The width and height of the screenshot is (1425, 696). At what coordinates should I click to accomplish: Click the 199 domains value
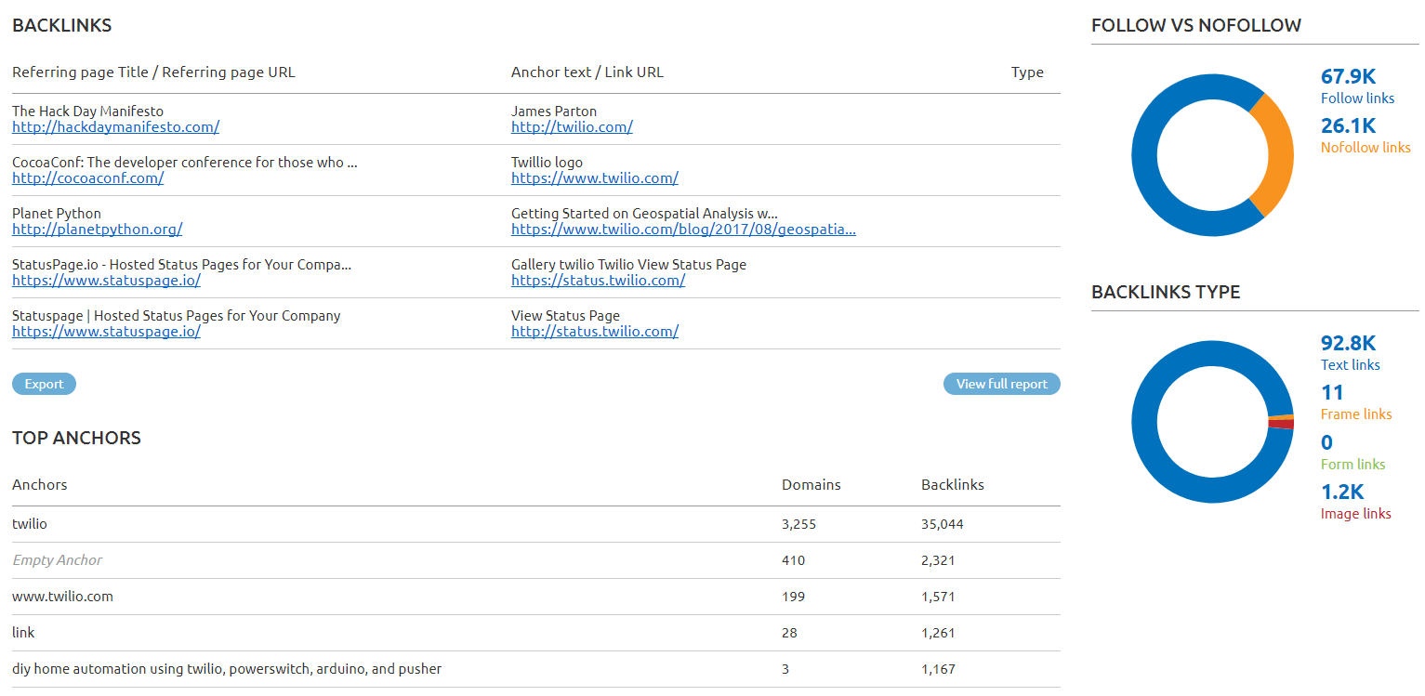[793, 597]
